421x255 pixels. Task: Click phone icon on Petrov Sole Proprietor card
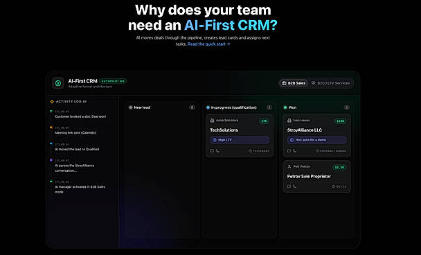pyautogui.click(x=294, y=186)
